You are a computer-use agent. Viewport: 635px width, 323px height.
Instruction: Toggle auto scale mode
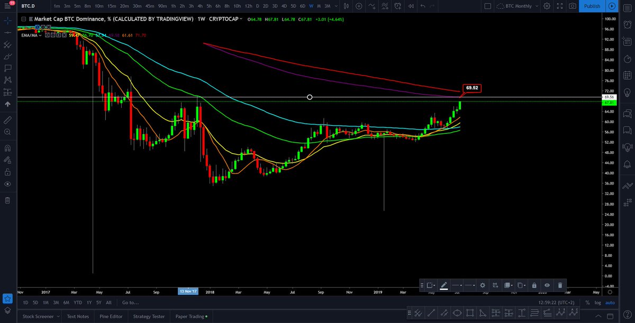click(610, 303)
